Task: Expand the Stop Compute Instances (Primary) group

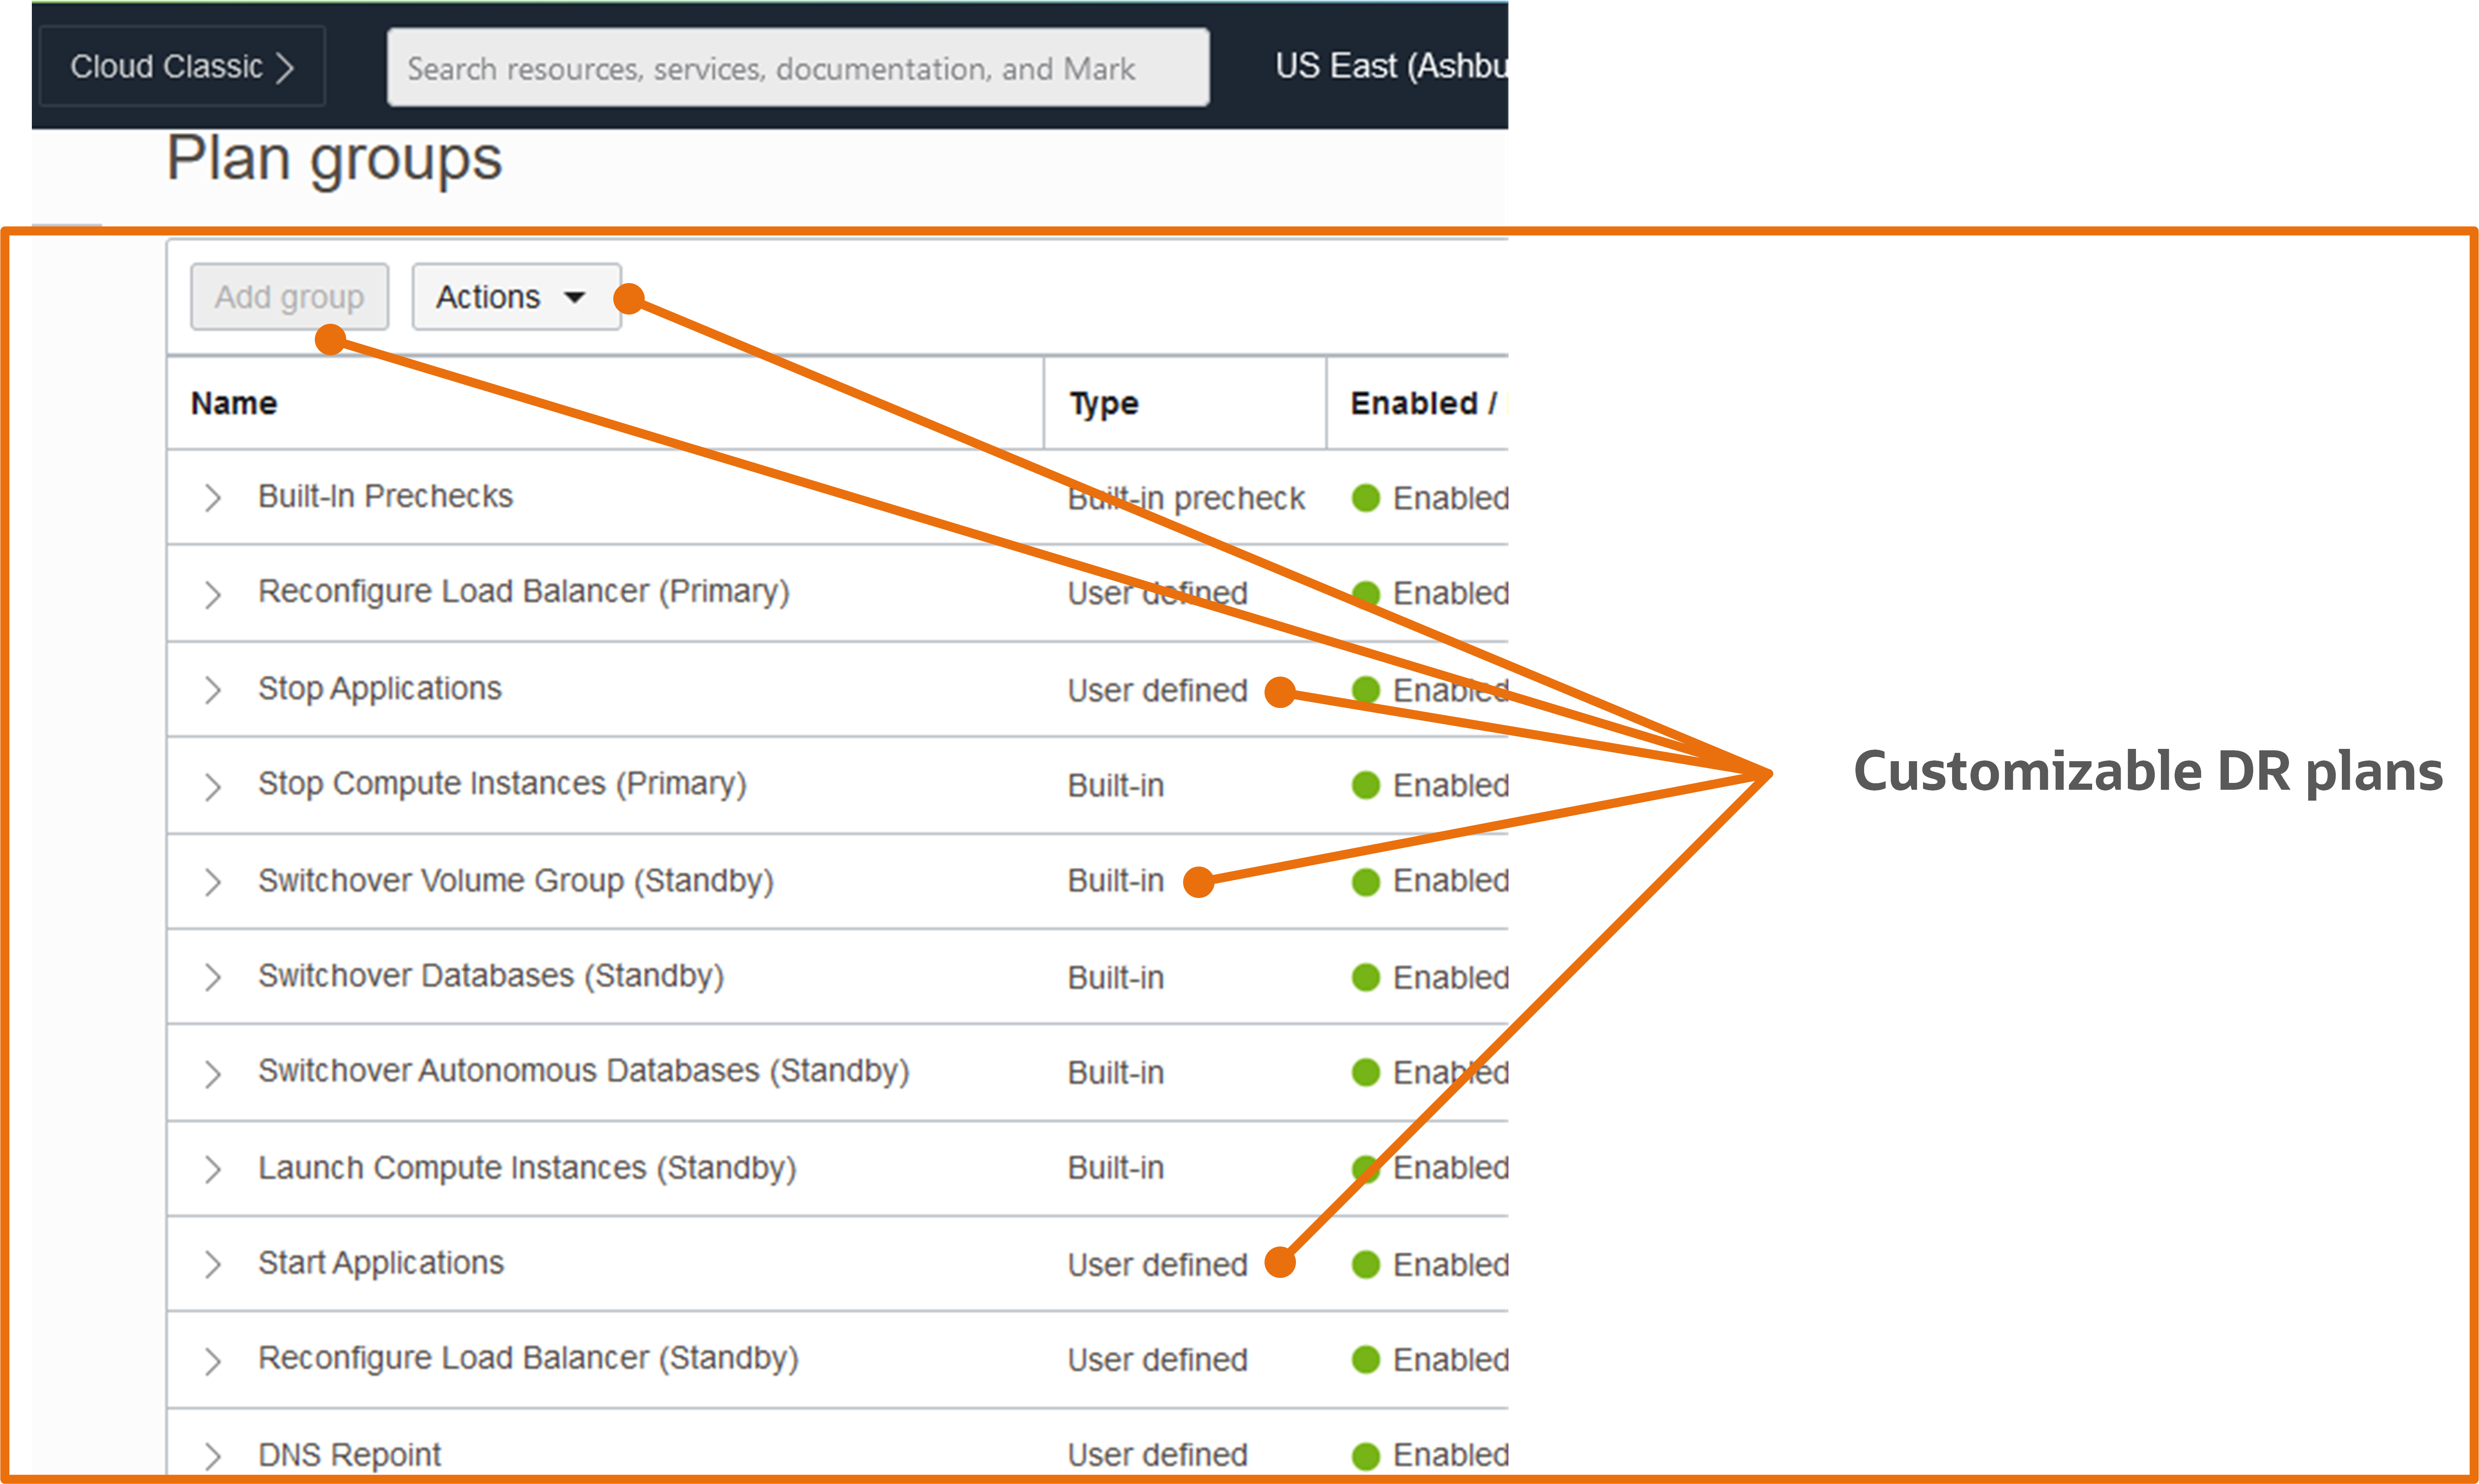Action: [213, 786]
